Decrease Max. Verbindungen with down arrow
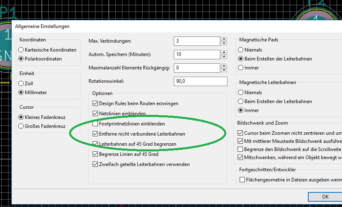The width and height of the screenshot is (342, 207). click(224, 43)
